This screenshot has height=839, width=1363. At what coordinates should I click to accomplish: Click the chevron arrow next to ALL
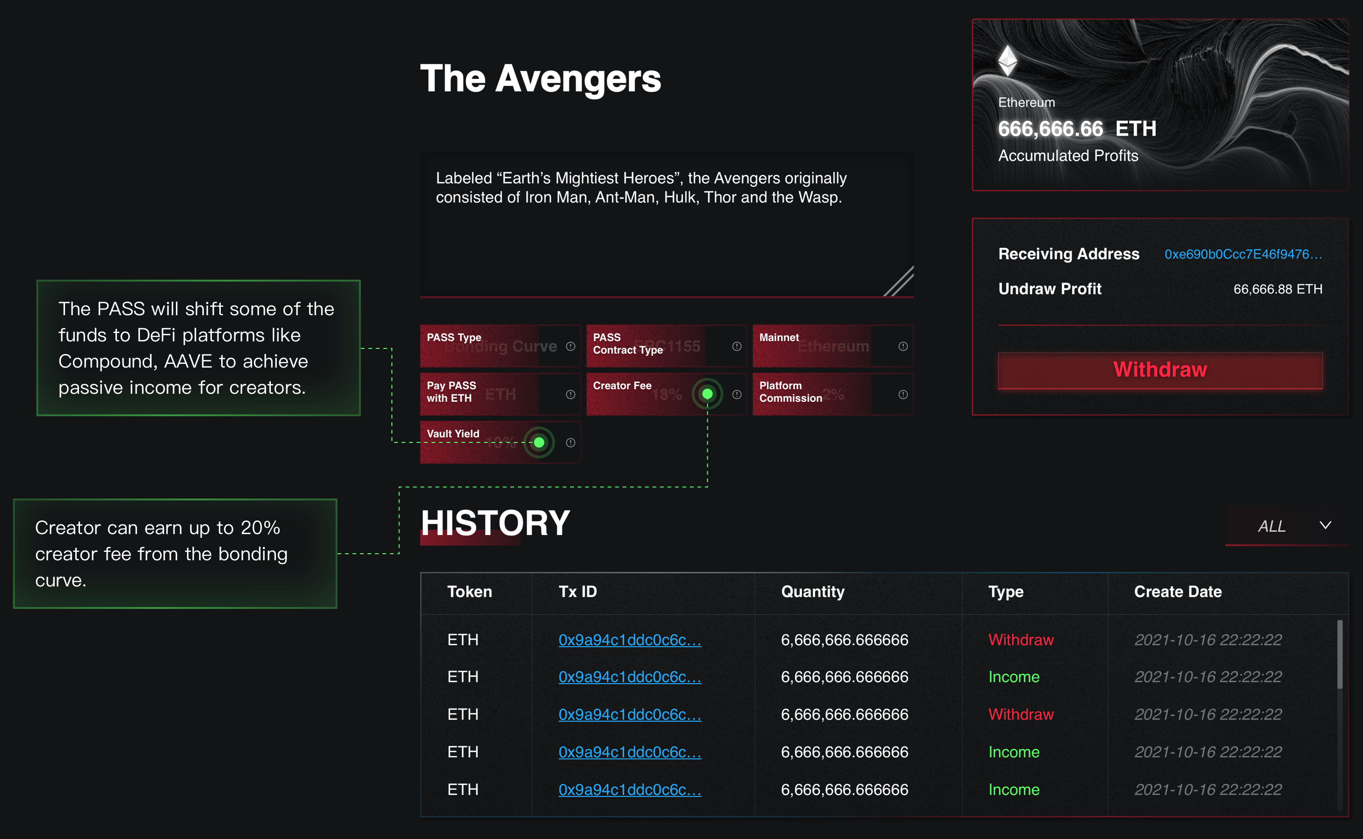coord(1325,526)
